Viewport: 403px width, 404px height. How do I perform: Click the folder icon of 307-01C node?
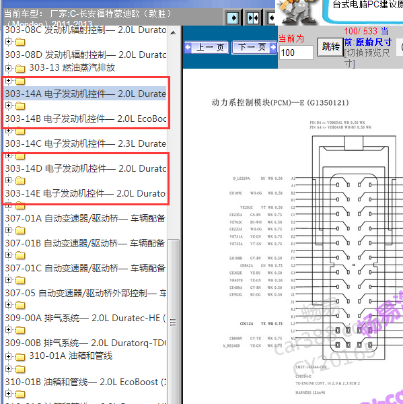[x=20, y=255]
